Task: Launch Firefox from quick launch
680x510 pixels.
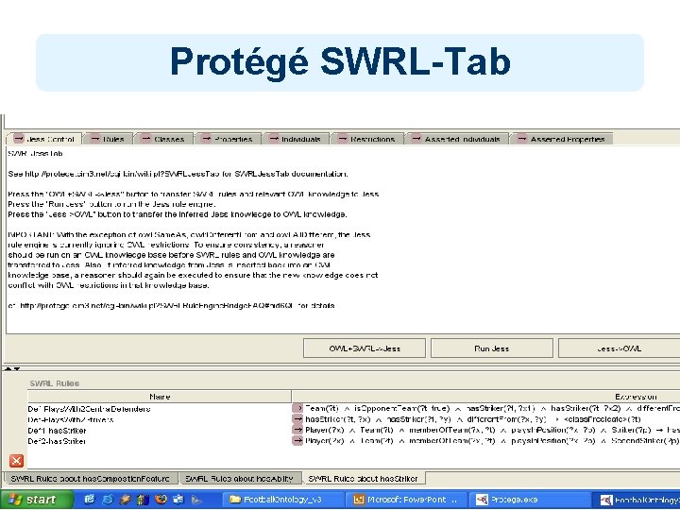Action: tap(161, 500)
